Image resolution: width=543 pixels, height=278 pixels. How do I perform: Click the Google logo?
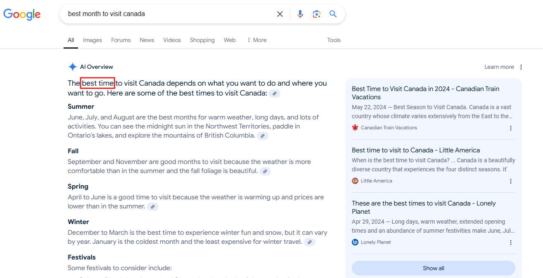click(22, 14)
